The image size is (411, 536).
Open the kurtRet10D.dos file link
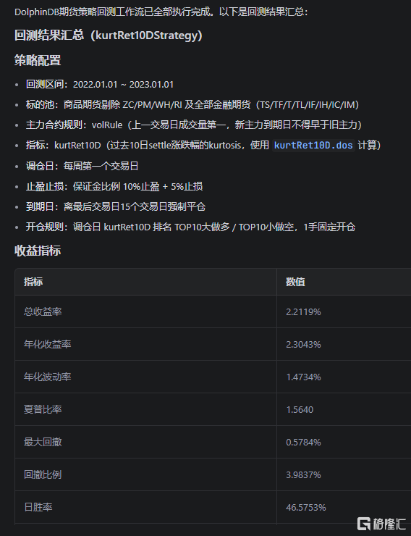point(313,146)
